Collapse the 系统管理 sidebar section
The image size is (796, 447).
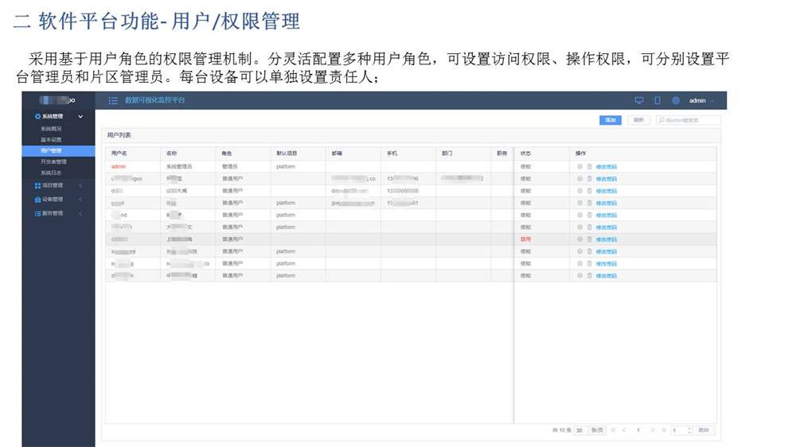click(x=80, y=117)
